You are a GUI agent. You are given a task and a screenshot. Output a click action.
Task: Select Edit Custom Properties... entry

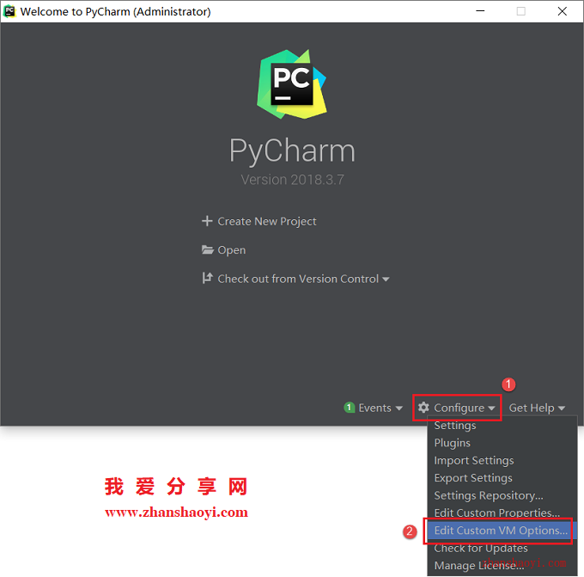click(x=502, y=513)
